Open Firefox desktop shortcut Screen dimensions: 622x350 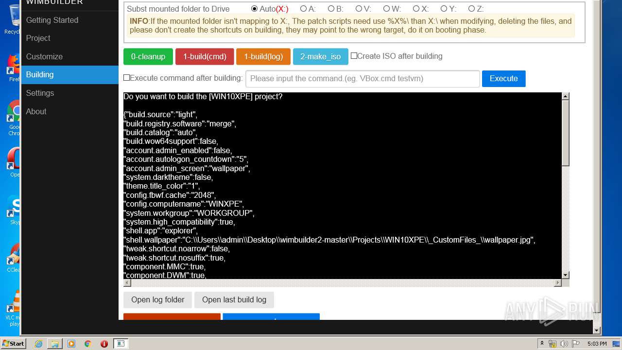point(14,67)
